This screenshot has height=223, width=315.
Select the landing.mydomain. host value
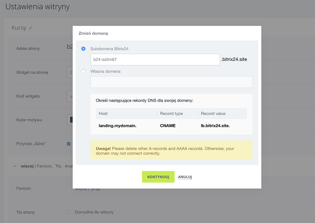coord(117,126)
